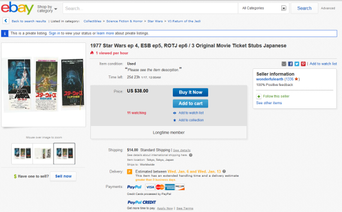Share on Pinterest icon
342x212 pixels.
point(303,64)
